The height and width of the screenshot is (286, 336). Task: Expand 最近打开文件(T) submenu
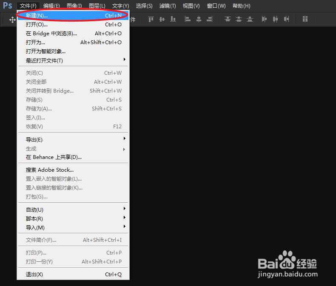pyautogui.click(x=73, y=61)
